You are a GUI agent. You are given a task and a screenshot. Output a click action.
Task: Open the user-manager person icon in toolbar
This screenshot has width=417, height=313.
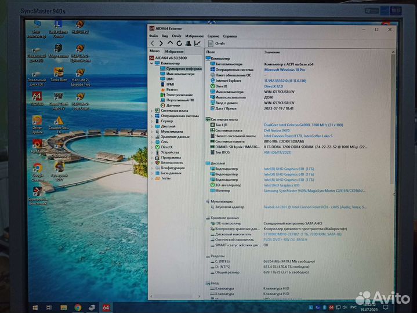(x=188, y=43)
